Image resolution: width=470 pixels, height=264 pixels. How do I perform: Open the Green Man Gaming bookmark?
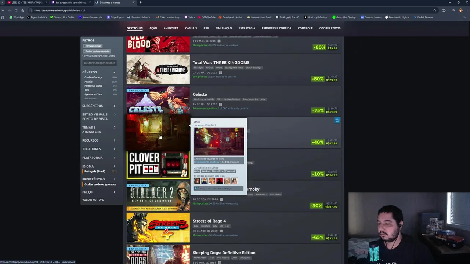pos(345,17)
